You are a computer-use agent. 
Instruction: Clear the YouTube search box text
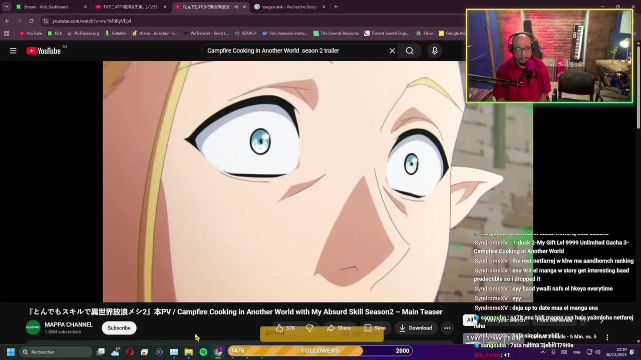point(392,50)
